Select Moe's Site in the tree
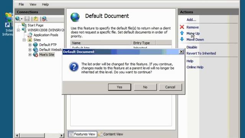 coord(47,54)
